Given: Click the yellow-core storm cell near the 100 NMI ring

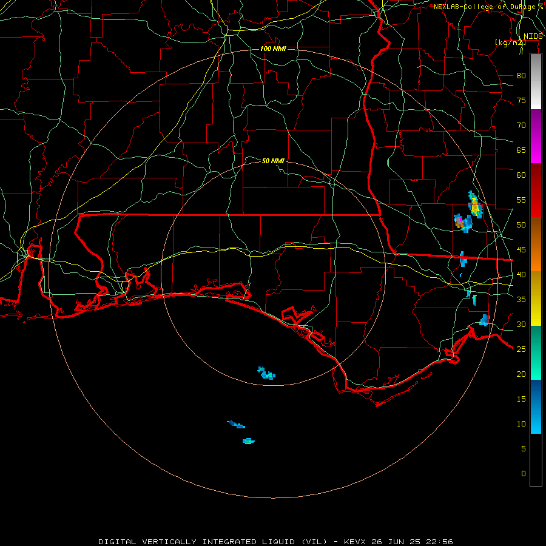Looking at the screenshot, I should tap(475, 205).
